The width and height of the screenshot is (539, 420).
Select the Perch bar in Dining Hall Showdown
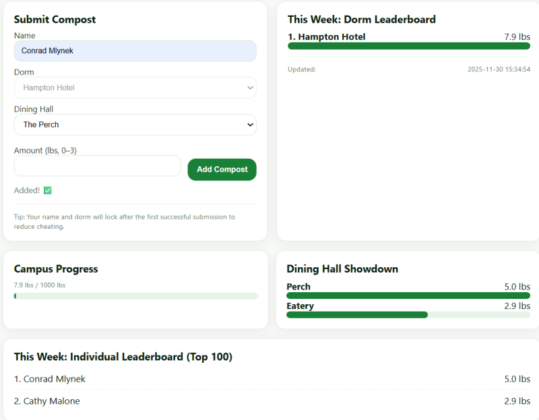(408, 295)
